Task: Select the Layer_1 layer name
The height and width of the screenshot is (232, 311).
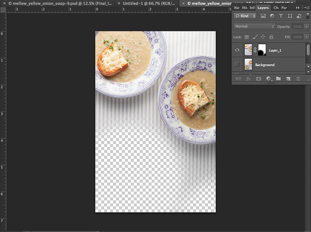Action: click(x=275, y=50)
